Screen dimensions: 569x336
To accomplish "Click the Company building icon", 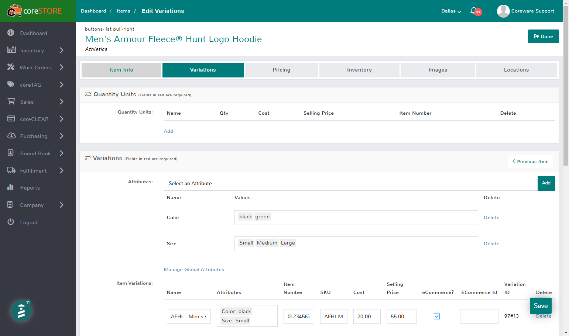I will pyautogui.click(x=10, y=205).
